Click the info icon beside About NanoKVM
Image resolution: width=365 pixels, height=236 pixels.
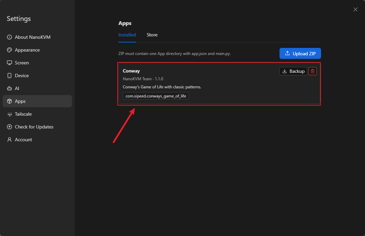(9, 37)
